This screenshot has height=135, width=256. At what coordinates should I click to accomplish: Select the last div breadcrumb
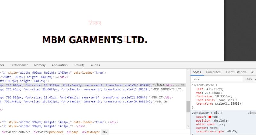pos(105,132)
